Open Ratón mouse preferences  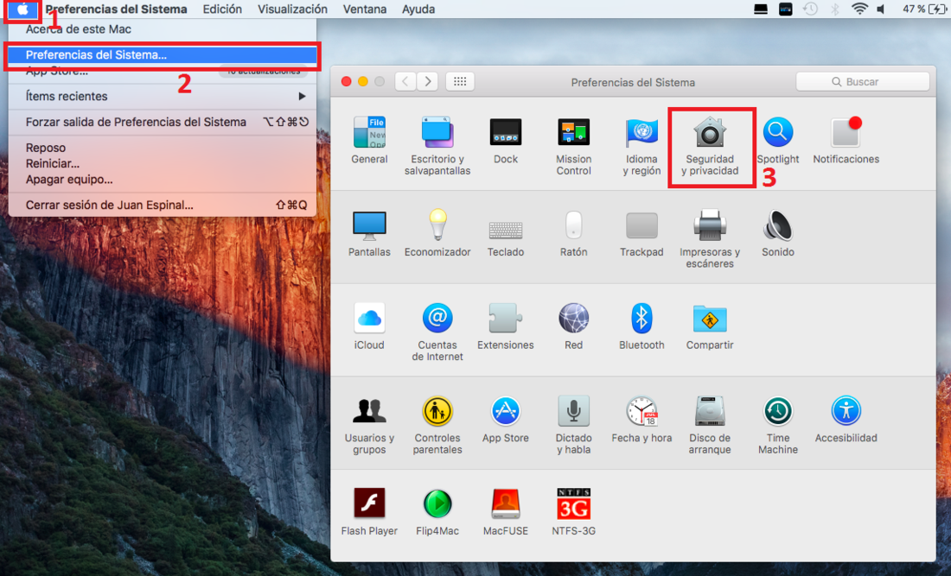(573, 234)
